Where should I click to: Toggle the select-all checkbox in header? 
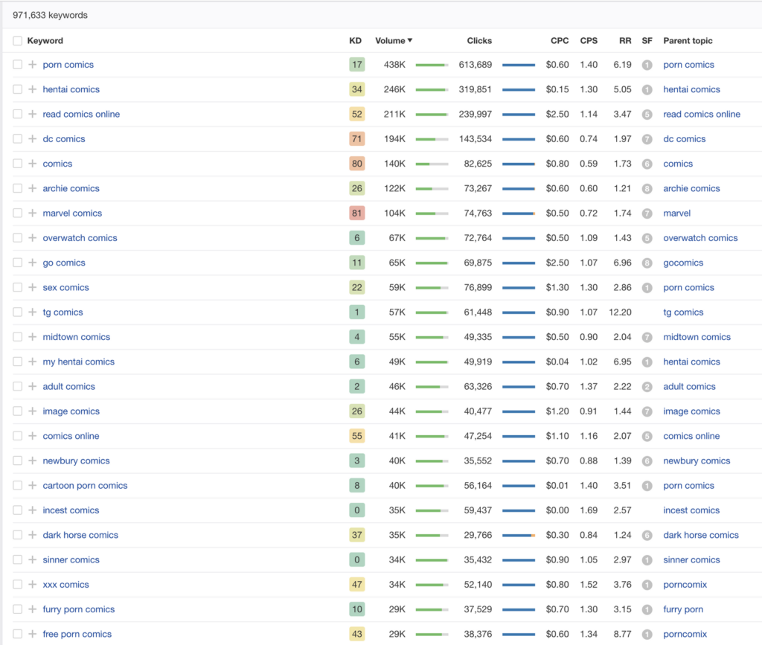tap(18, 41)
